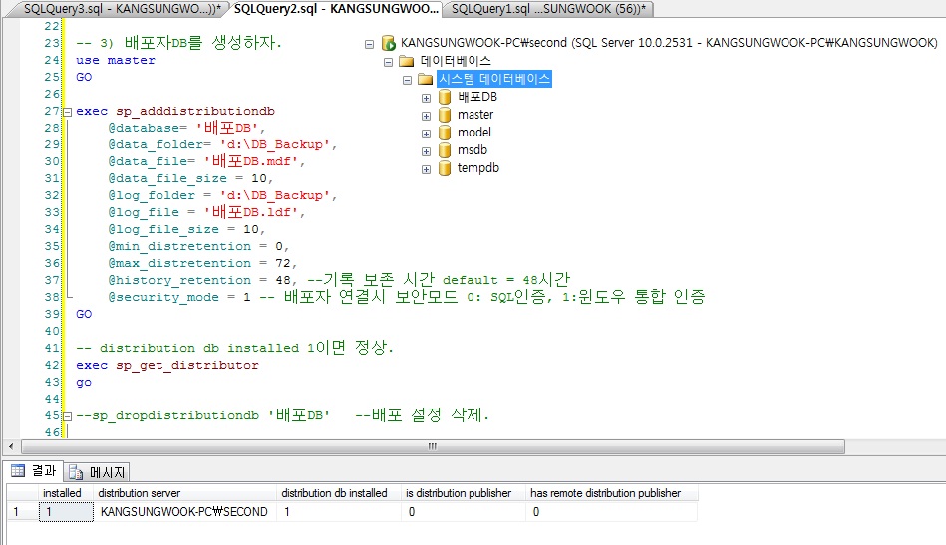Click the left scroll arrow of editor

11,446
